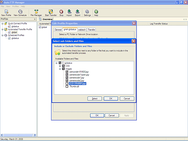Close the Select sub folders dialog
This screenshot has height=141, width=188.
pos(133,41)
